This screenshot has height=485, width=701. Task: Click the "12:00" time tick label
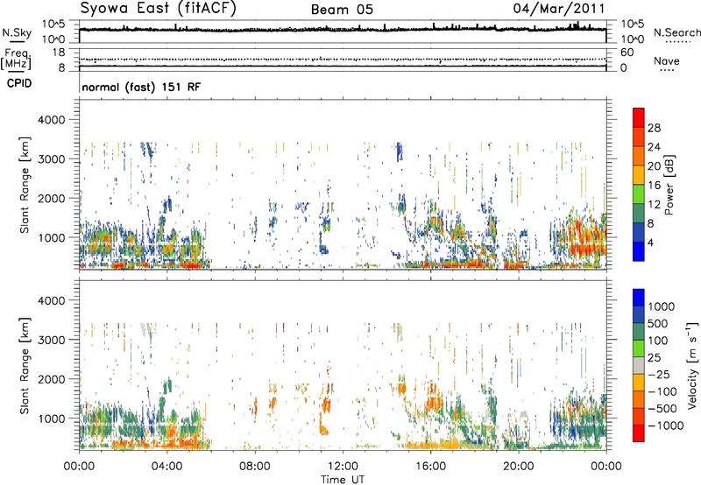coord(343,467)
